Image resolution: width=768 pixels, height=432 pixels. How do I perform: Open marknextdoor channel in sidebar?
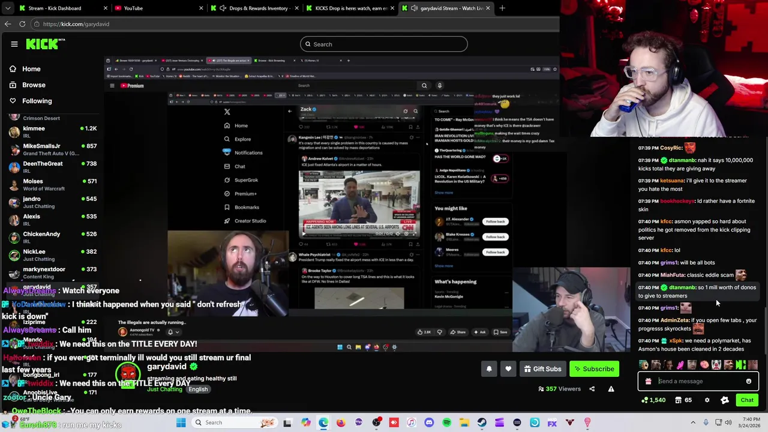pos(53,273)
